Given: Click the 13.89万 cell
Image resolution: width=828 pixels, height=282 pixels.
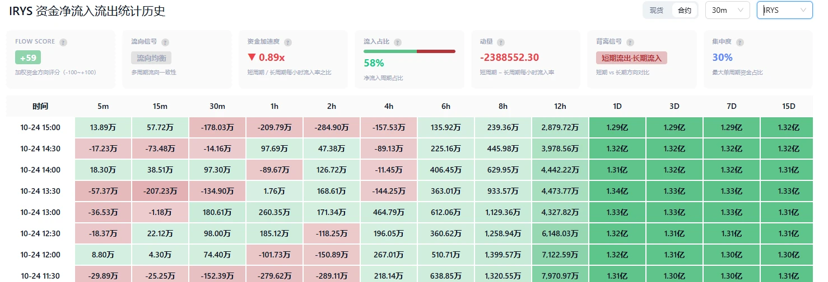Looking at the screenshot, I should (103, 127).
